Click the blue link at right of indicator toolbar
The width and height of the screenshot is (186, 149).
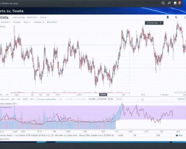[x=181, y=99]
